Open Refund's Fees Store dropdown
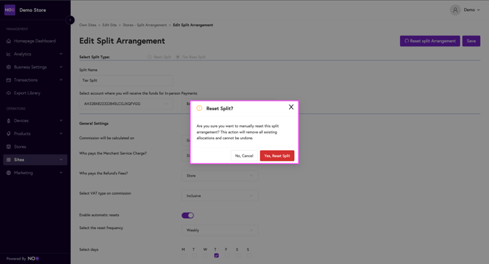489x264 pixels. pos(220,176)
